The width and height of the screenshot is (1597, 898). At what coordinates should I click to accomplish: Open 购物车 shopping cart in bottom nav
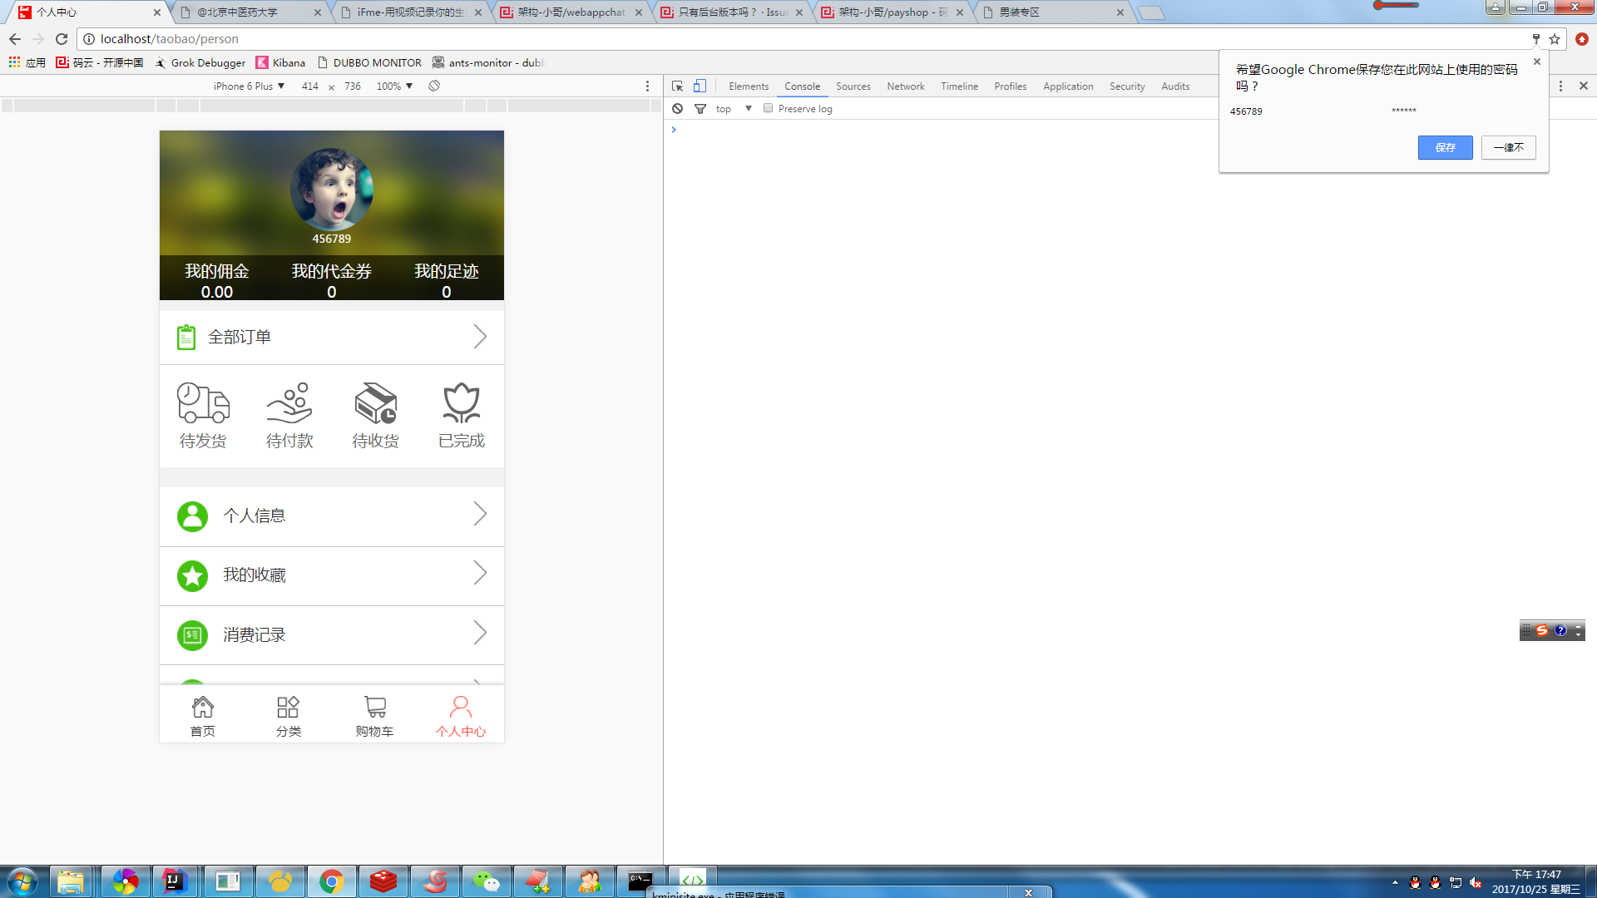374,716
